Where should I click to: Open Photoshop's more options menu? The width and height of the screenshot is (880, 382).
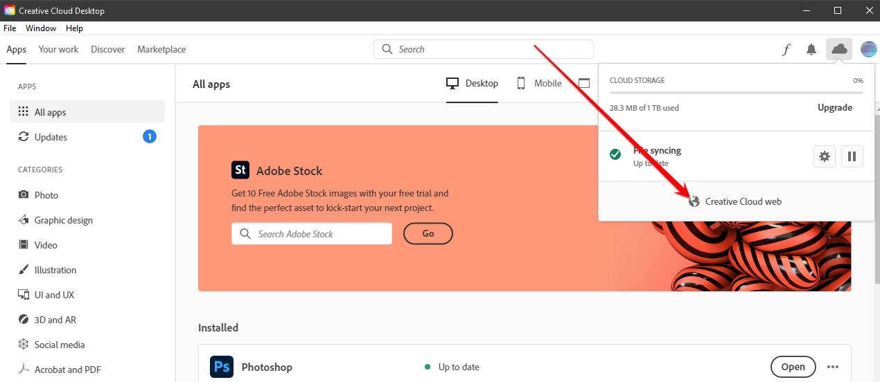(x=833, y=367)
